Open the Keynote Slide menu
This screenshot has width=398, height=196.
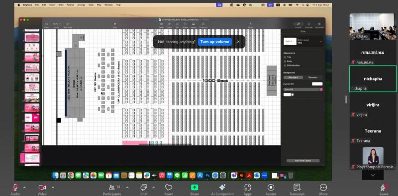click(x=61, y=5)
